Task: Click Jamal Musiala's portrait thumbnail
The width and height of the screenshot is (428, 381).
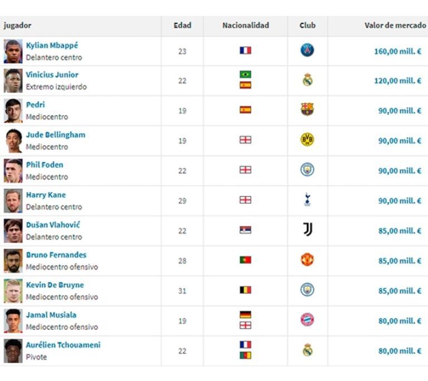Action: click(13, 320)
